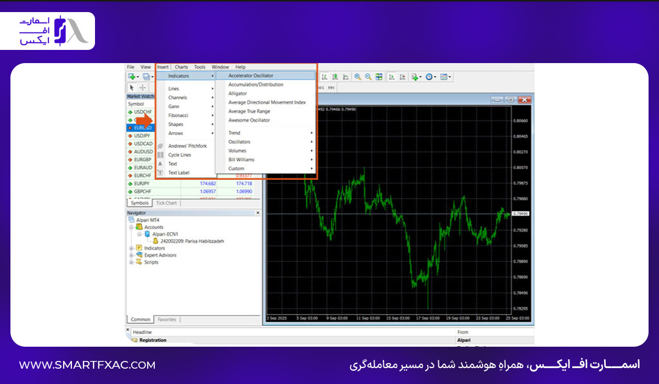659x384 pixels.
Task: Open the Gann submenu in Insert
Action: pyautogui.click(x=186, y=106)
